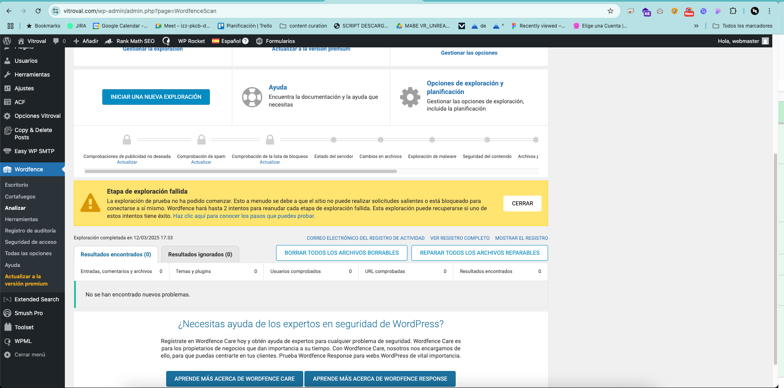This screenshot has width=784, height=388.
Task: Click the Opciones Vitroval gear icon
Action: coord(7,116)
